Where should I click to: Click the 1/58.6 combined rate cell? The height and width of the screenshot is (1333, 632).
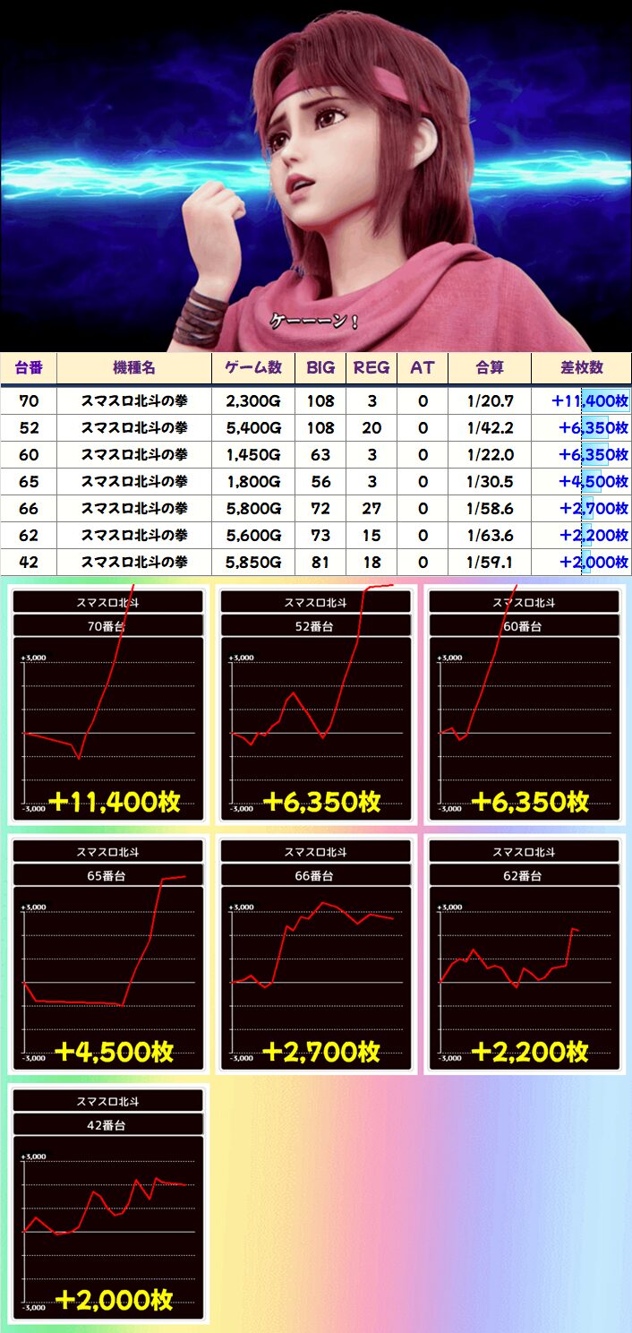point(490,509)
